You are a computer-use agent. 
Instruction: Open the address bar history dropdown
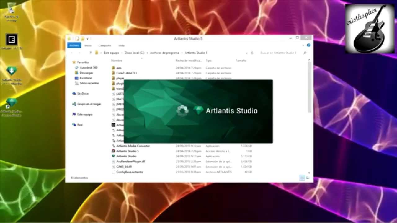tap(247, 53)
